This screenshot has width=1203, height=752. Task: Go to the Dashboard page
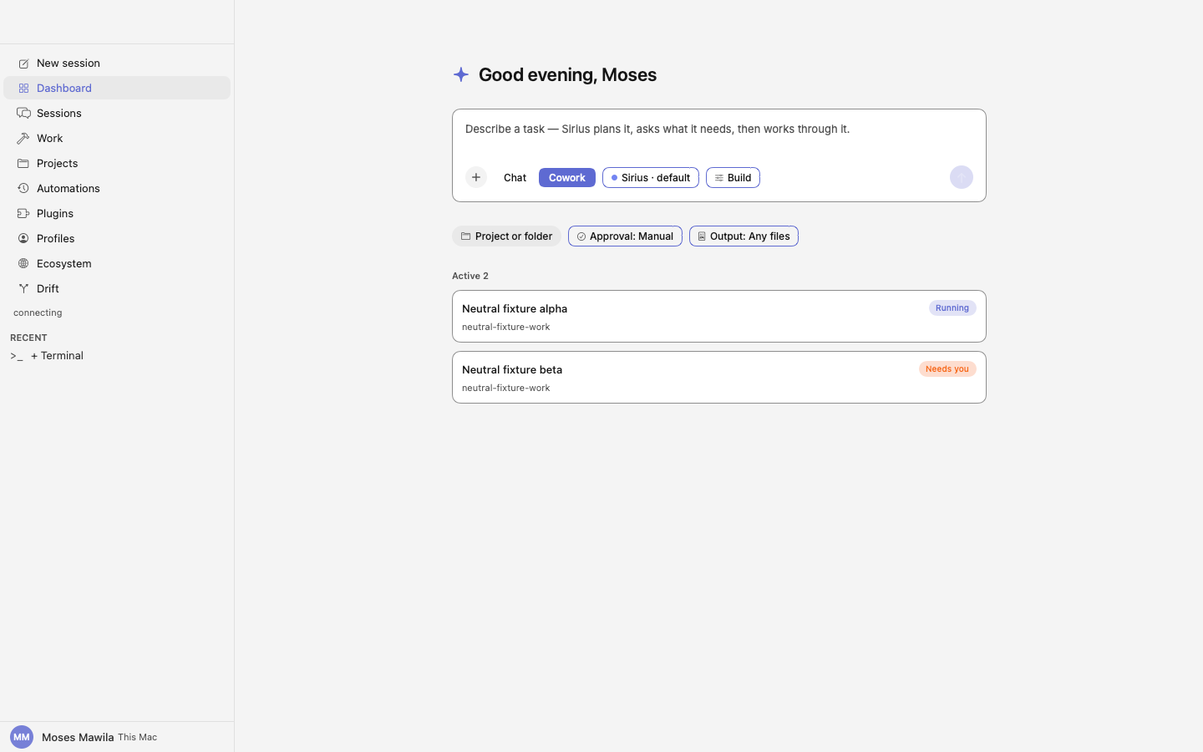click(x=117, y=88)
